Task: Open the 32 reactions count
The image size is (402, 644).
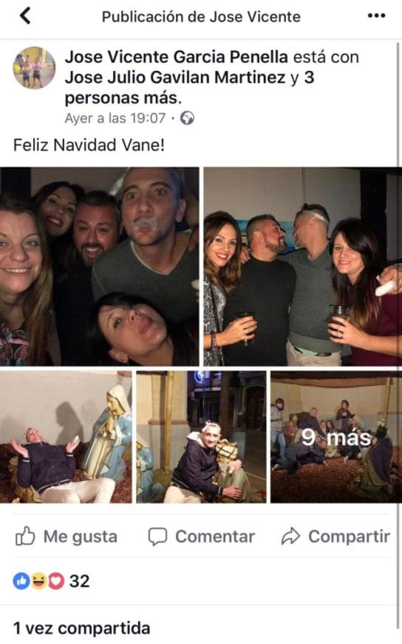Action: tap(79, 581)
